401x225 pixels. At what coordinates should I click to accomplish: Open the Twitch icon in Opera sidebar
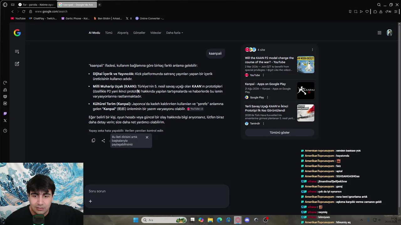pyautogui.click(x=5, y=114)
